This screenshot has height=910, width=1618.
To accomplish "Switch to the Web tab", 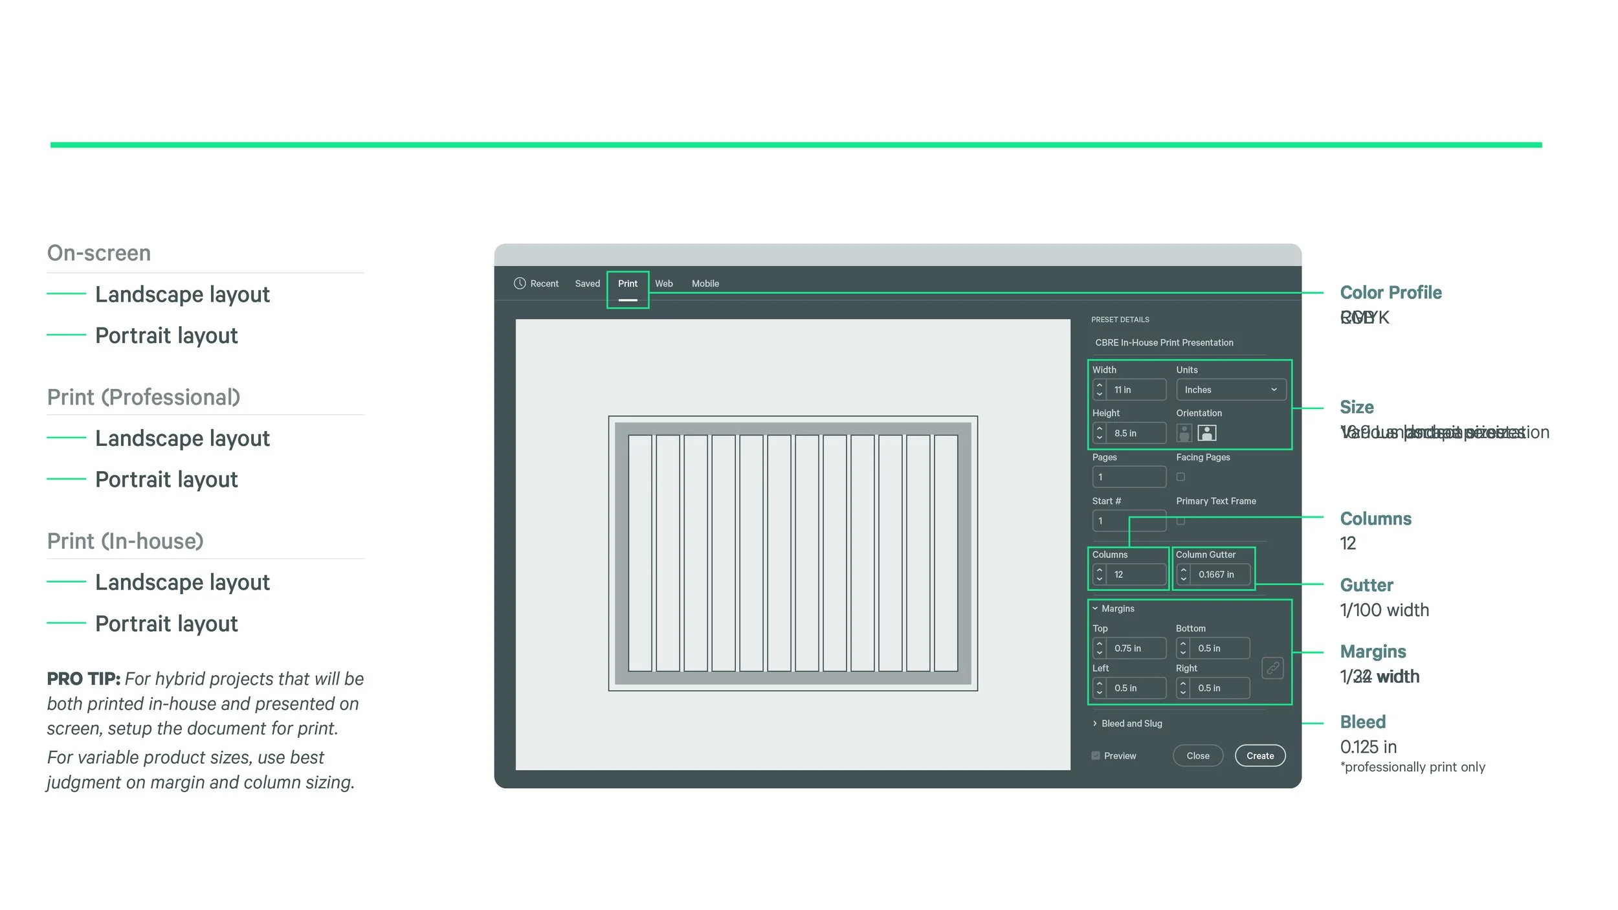I will pos(664,283).
